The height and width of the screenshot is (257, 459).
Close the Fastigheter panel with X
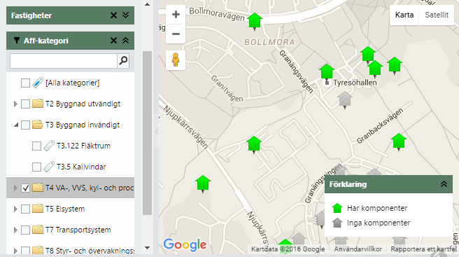click(113, 15)
